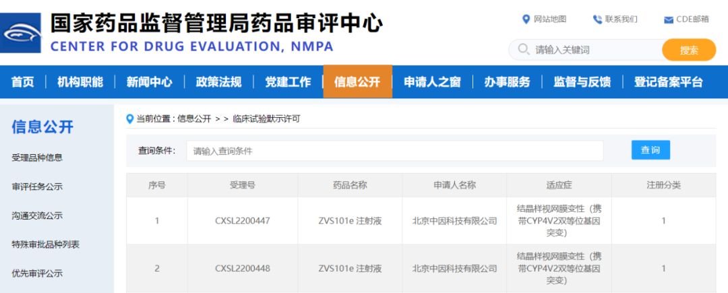Navigate to 登记备案平台
Viewport: 728px width, 293px height.
668,82
